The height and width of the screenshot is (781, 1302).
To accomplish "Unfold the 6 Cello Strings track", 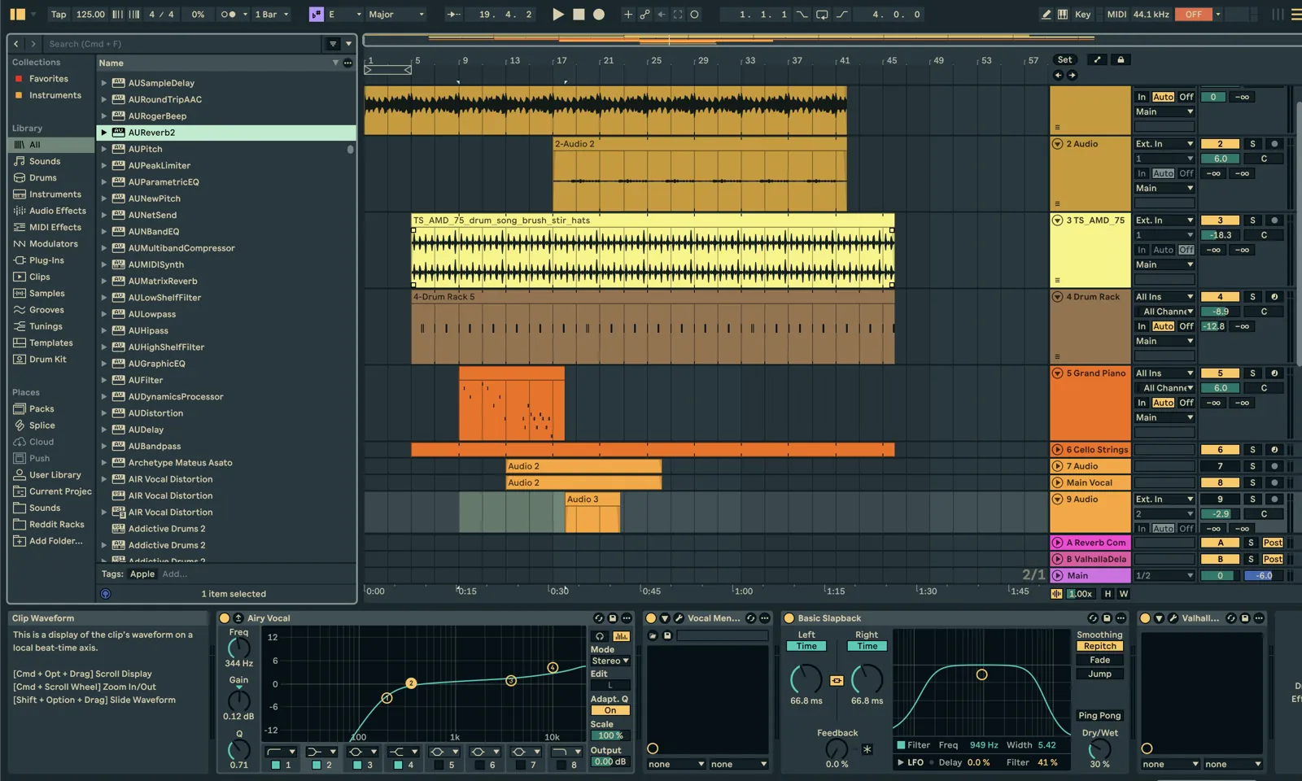I will pyautogui.click(x=1057, y=450).
